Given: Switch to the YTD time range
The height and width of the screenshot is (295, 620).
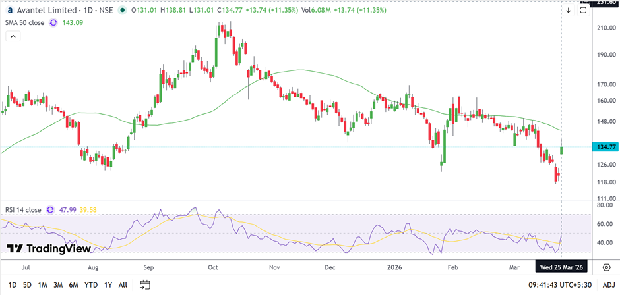Looking at the screenshot, I should click(x=91, y=284).
